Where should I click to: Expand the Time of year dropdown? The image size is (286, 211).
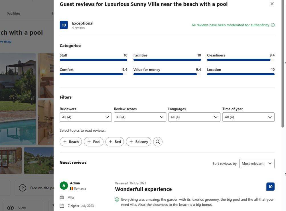click(248, 117)
